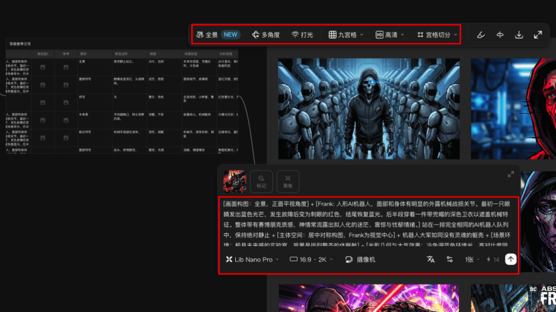Click the NEW badge beside 全景
This screenshot has width=556, height=312.
click(231, 35)
